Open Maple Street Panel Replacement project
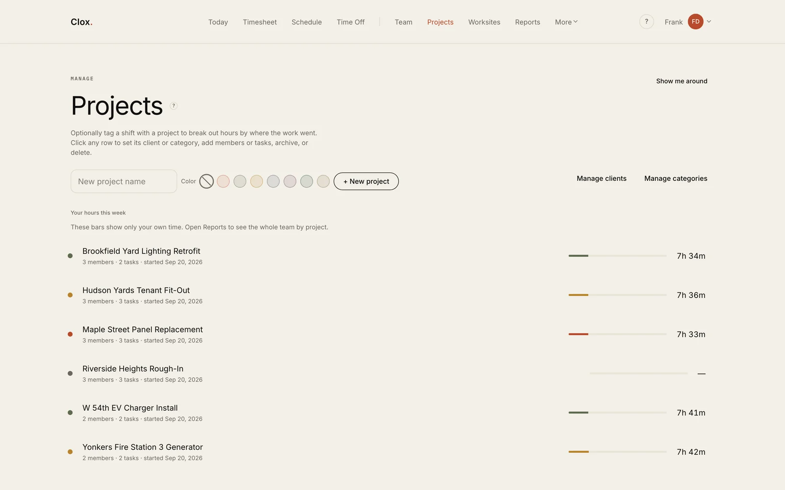 (388, 334)
